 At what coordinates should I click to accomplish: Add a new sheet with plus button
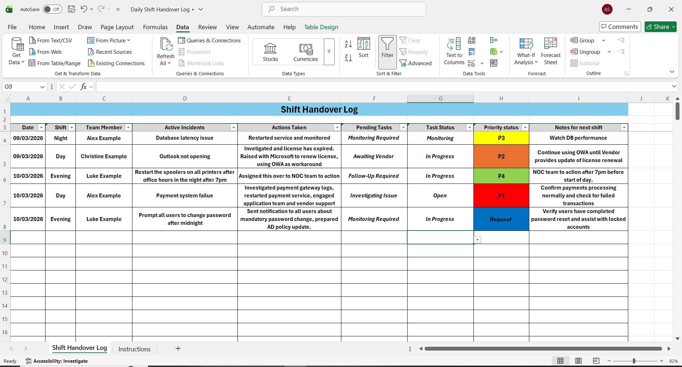coord(178,349)
